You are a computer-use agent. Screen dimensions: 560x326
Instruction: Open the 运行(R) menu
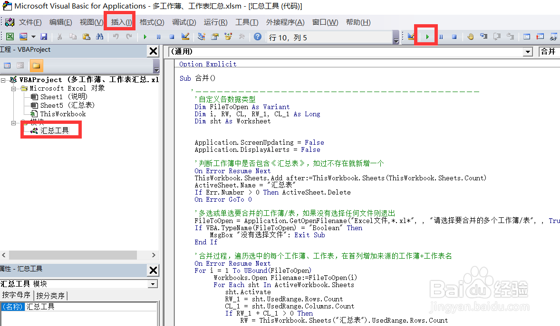coord(215,22)
